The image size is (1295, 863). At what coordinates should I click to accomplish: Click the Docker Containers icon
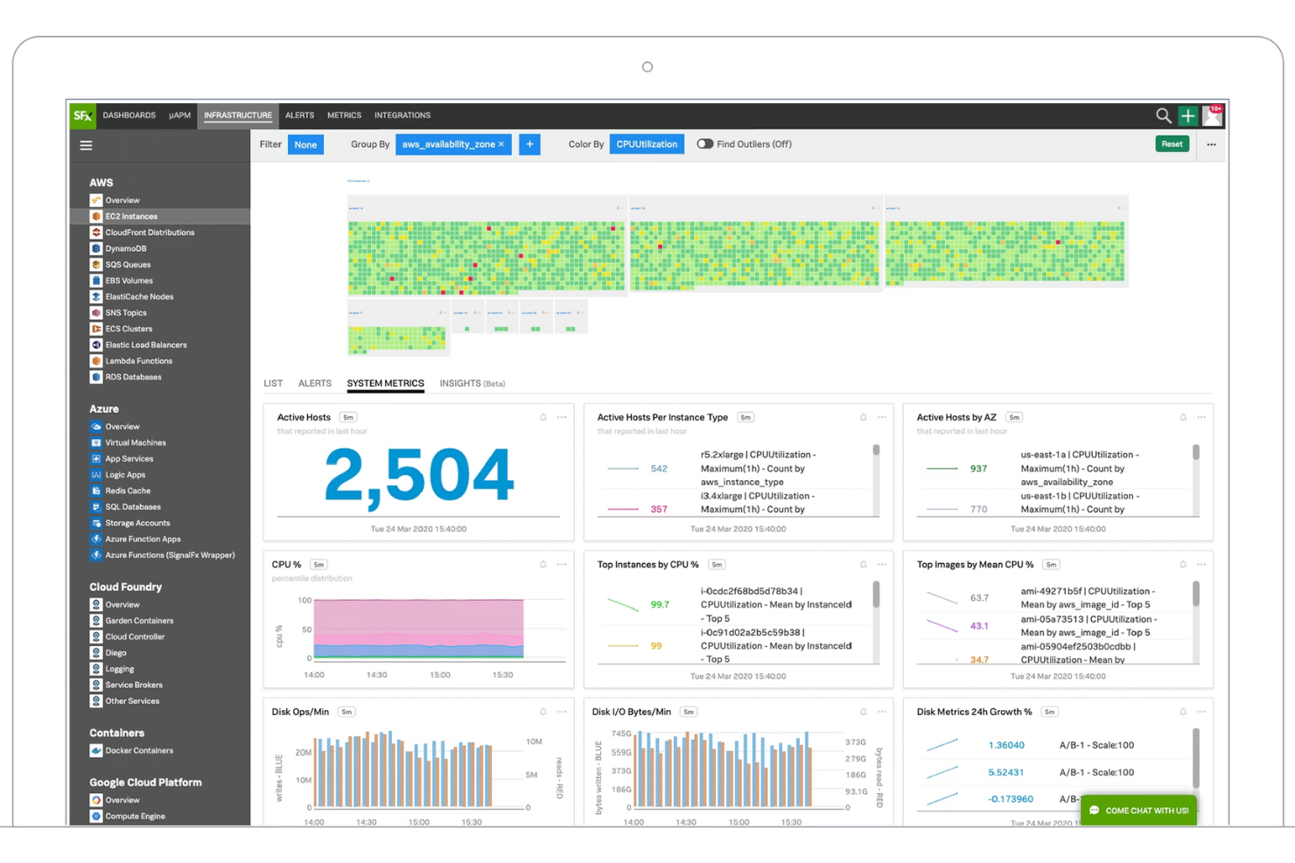[x=96, y=750]
